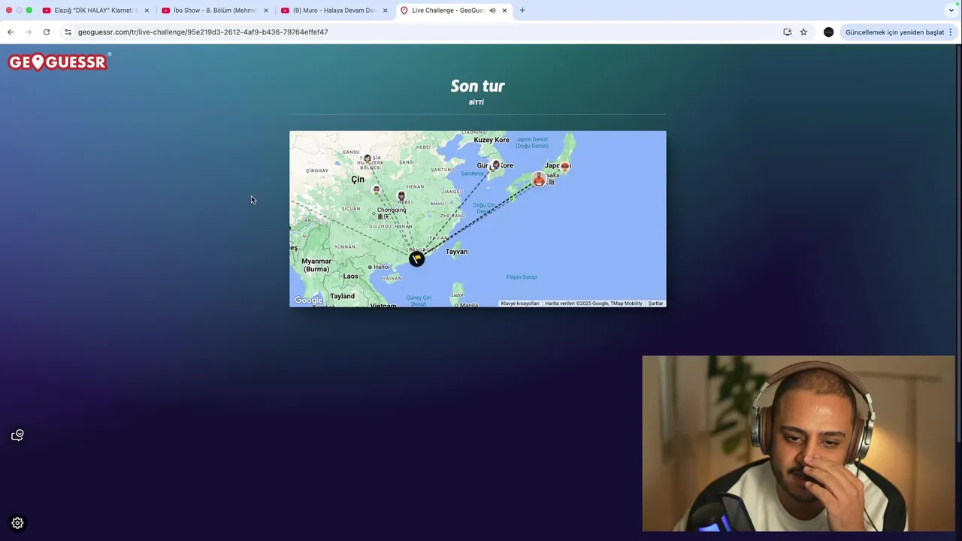962x541 pixels.
Task: Open the settings gear at bottom left
Action: (x=17, y=523)
